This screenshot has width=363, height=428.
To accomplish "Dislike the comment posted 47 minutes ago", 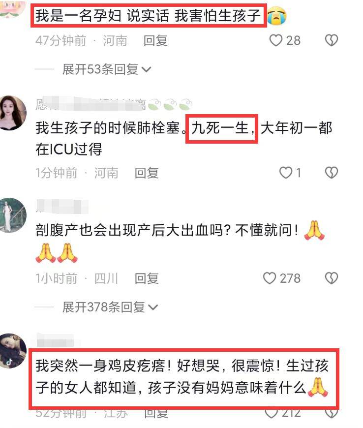I will pos(332,40).
